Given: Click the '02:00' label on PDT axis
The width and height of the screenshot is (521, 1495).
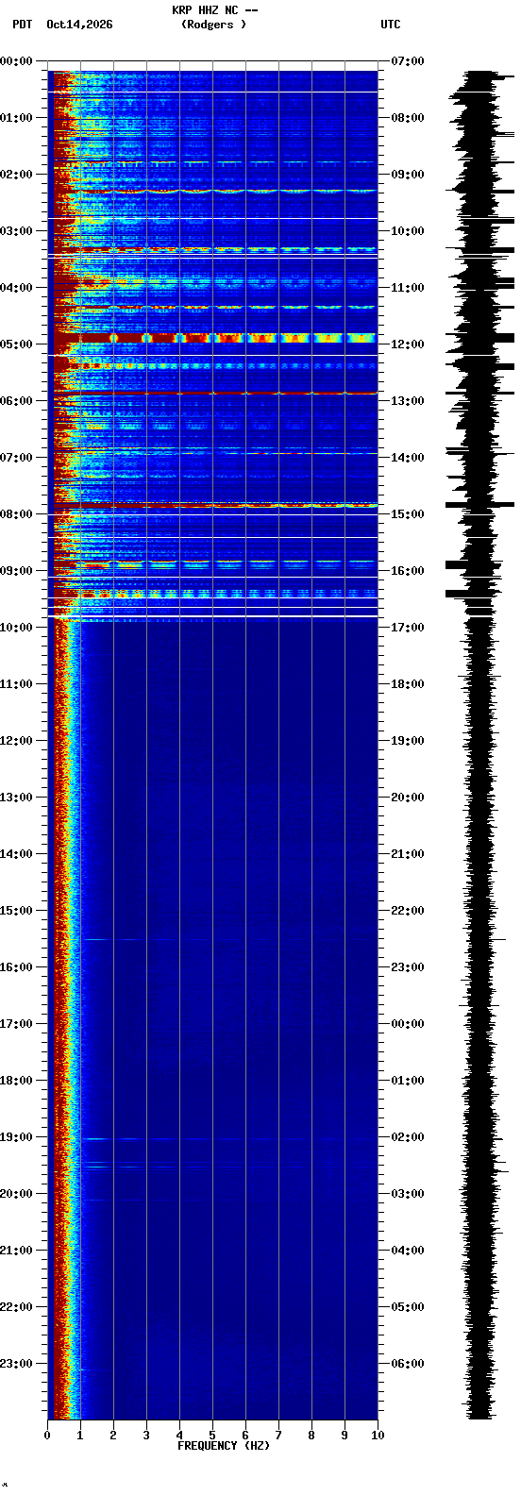Looking at the screenshot, I should [16, 174].
